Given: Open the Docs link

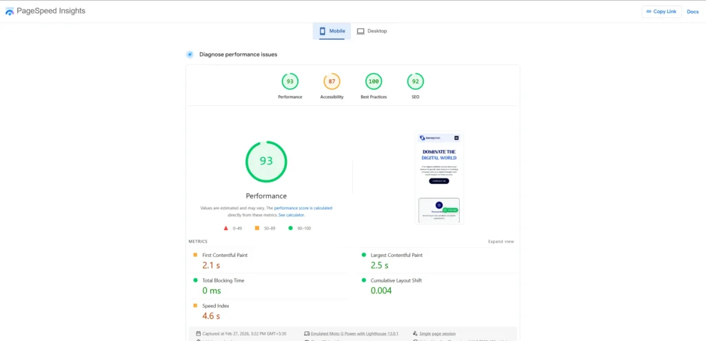Looking at the screenshot, I should (692, 12).
